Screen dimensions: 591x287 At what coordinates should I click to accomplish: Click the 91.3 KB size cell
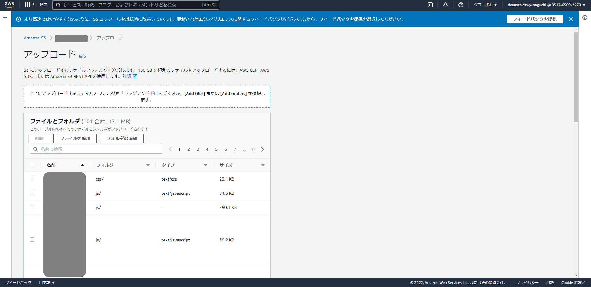pyautogui.click(x=227, y=193)
